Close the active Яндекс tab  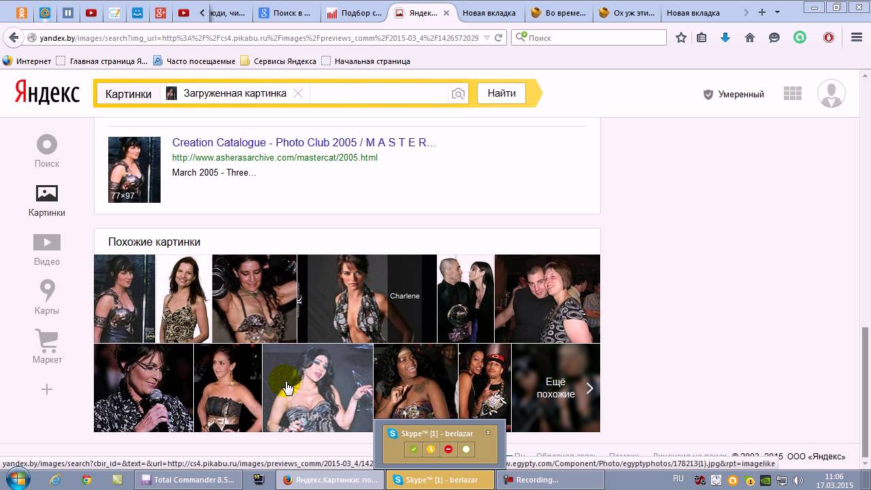(x=446, y=13)
